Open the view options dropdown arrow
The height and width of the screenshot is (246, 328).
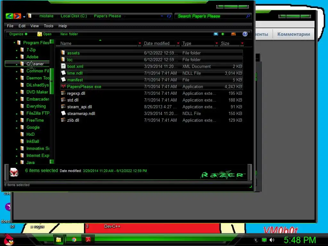(x=223, y=34)
